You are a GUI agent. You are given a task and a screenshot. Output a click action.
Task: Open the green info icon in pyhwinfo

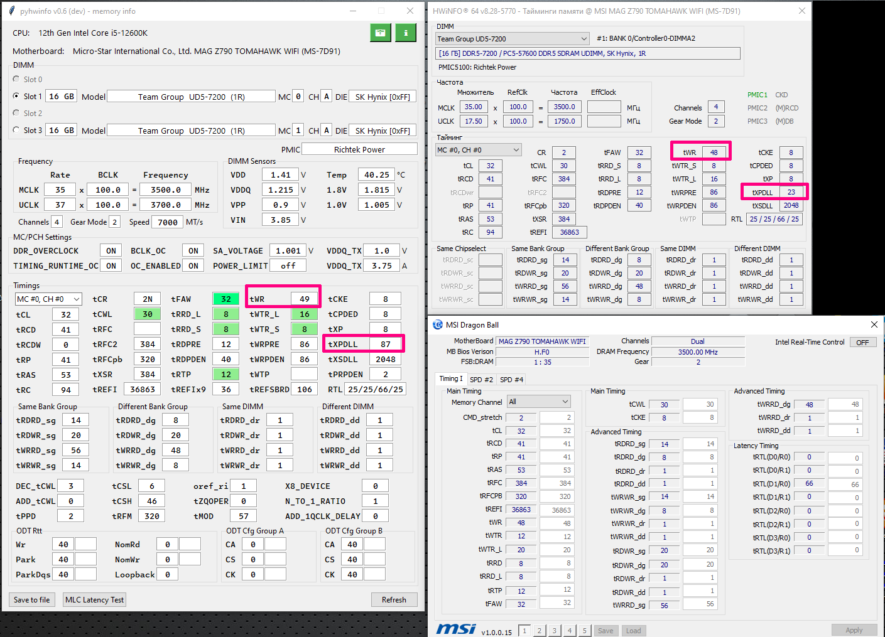click(x=406, y=33)
